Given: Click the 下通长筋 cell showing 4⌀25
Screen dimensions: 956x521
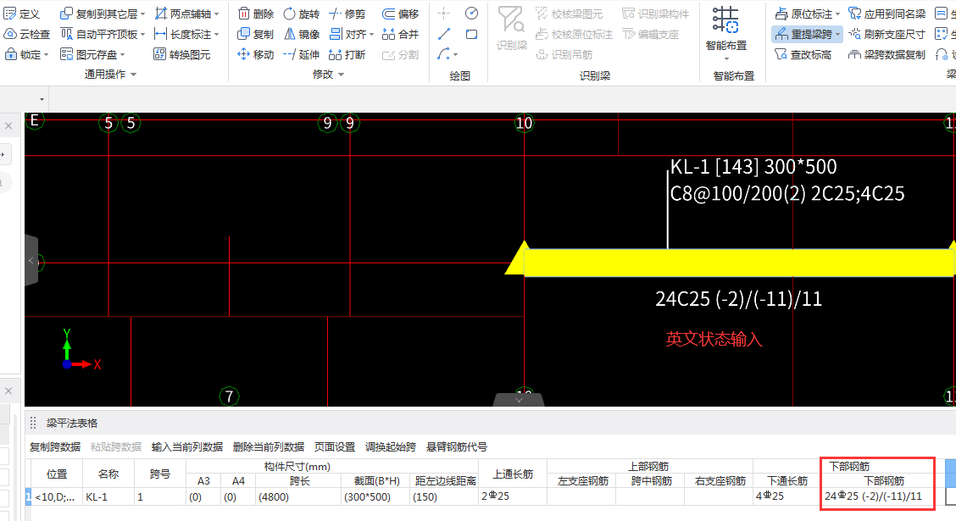Looking at the screenshot, I should [x=787, y=496].
